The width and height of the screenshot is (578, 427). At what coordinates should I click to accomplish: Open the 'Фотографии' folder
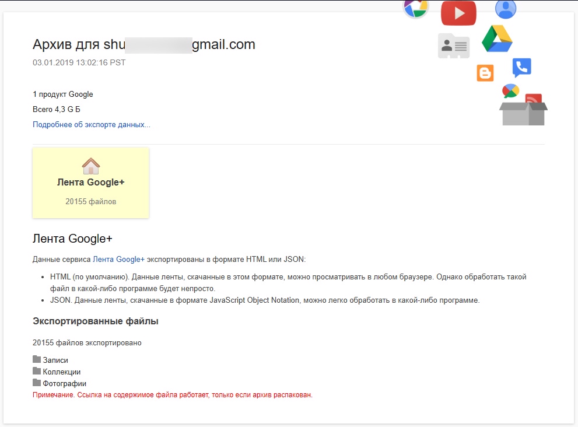tap(64, 384)
